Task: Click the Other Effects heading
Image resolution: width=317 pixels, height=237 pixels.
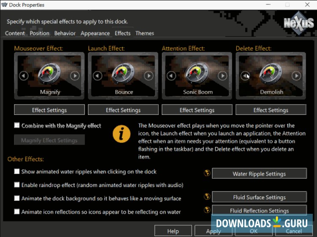Action: [x=26, y=159]
